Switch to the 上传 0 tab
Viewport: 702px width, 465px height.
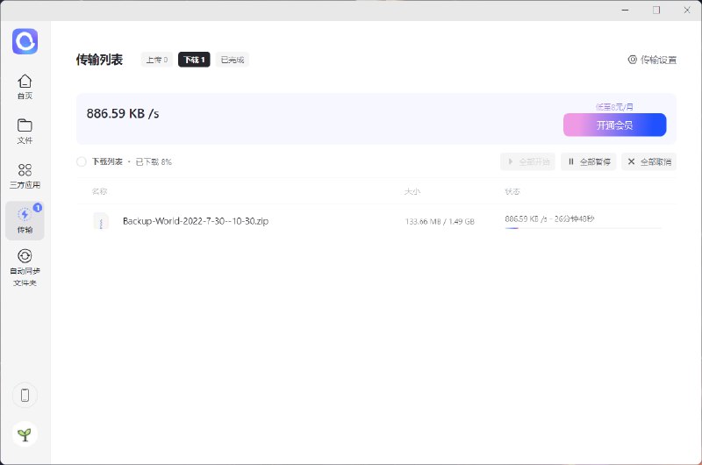pyautogui.click(x=157, y=60)
